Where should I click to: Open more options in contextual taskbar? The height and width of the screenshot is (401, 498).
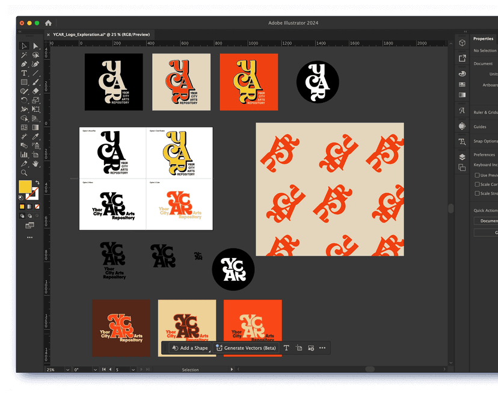click(322, 348)
